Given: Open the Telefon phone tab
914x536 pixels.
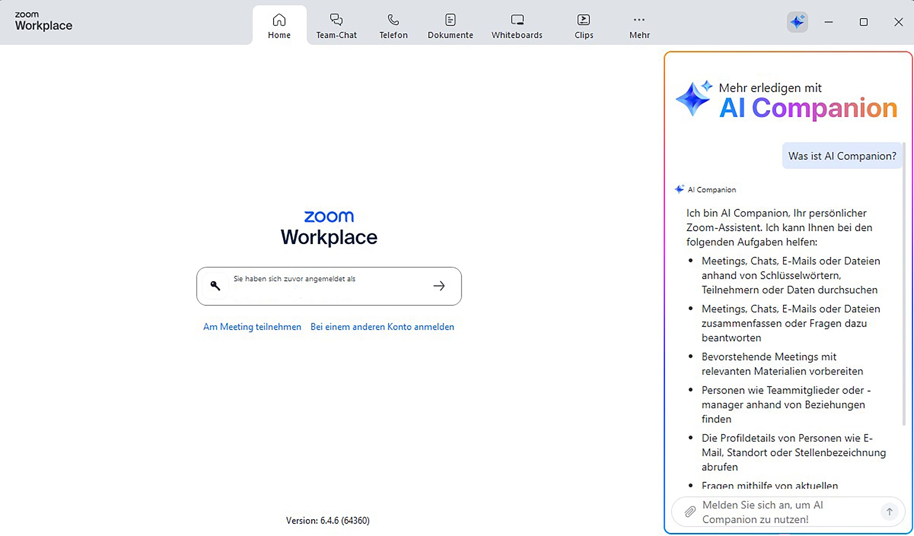Looking at the screenshot, I should coord(393,26).
